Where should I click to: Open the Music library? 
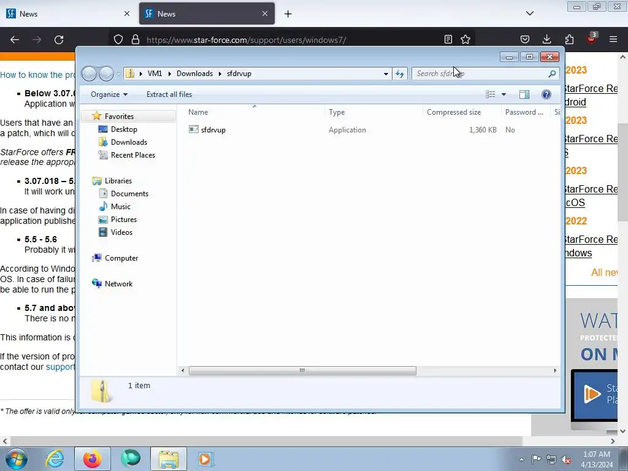[121, 206]
